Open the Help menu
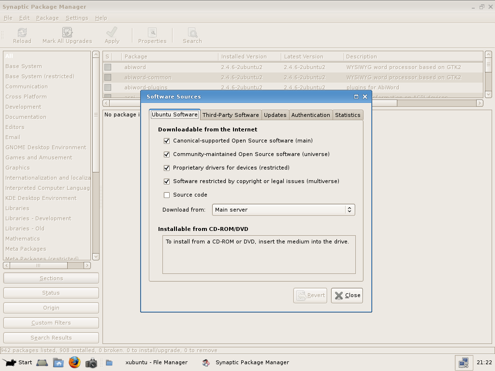495x371 pixels. 101,18
